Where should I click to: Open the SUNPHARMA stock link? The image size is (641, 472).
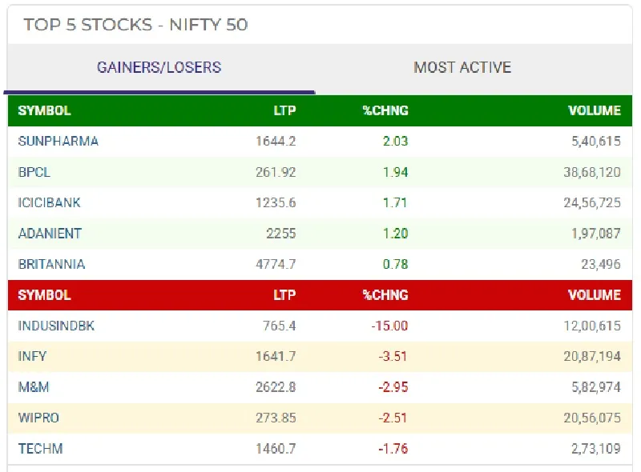pyautogui.click(x=58, y=142)
